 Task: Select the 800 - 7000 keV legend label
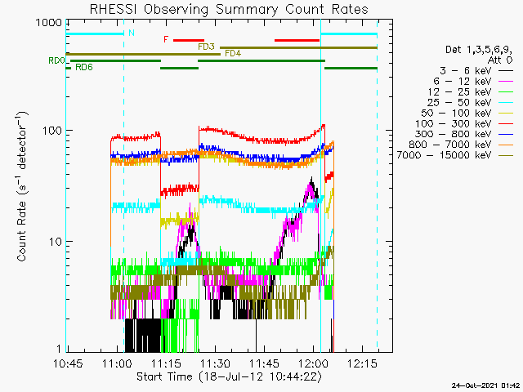coord(450,145)
